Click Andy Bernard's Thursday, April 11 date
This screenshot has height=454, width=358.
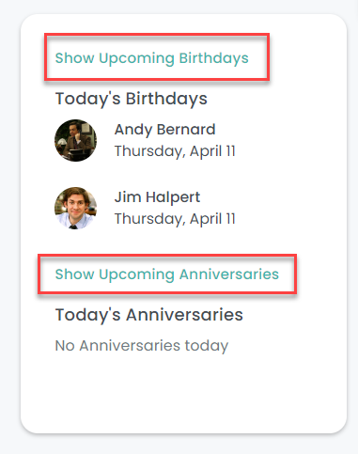175,151
